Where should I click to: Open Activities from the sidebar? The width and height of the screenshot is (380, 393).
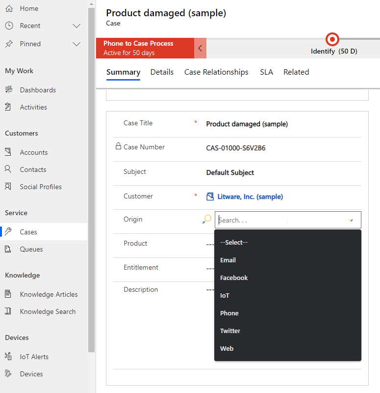tap(33, 107)
